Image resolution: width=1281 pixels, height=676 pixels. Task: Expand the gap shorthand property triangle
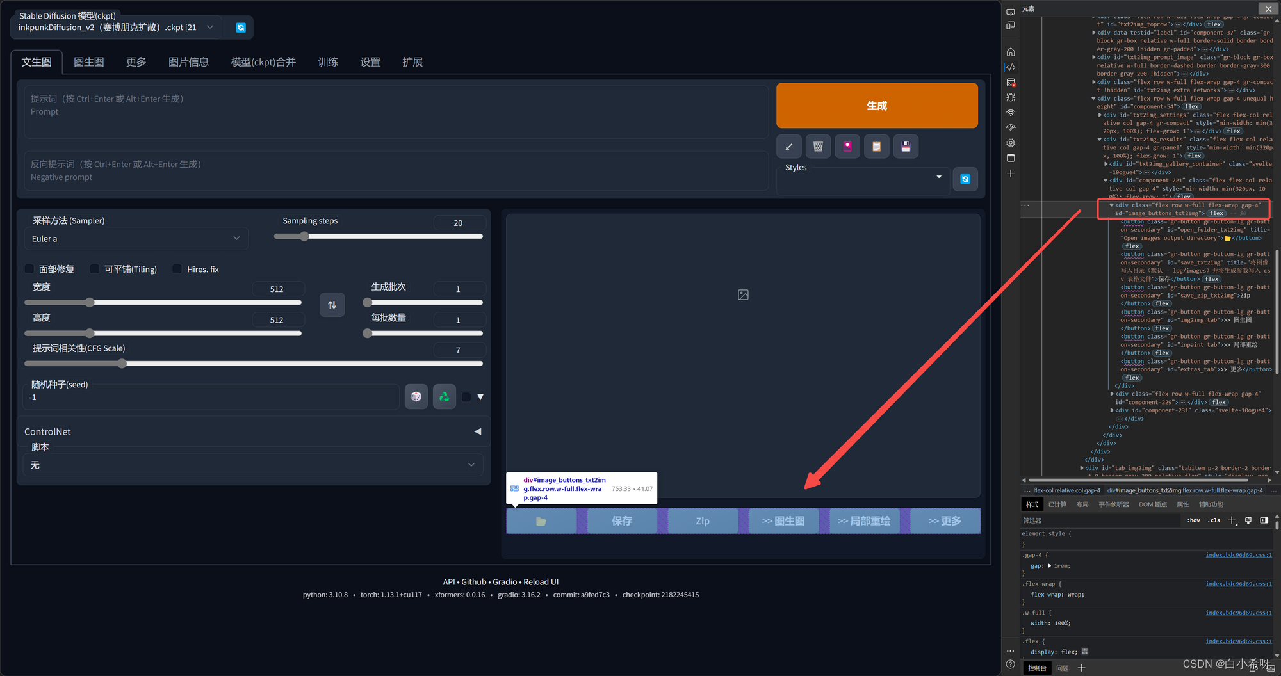[x=1049, y=566]
